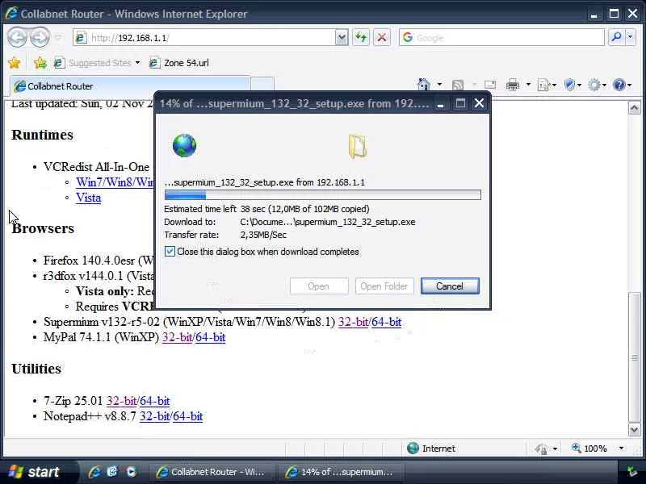Click the Forward navigation arrow
The width and height of the screenshot is (646, 484).
click(x=40, y=37)
